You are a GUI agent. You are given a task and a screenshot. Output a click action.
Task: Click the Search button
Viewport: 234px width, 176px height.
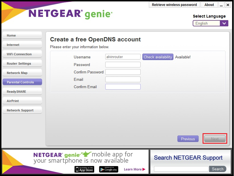click(218, 169)
